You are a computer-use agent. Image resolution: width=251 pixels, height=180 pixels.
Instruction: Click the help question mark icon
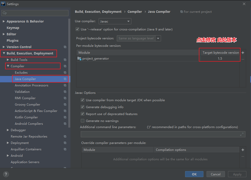point(6,174)
